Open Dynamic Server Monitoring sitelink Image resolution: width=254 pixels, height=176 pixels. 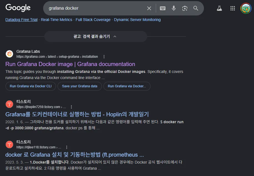(137, 20)
